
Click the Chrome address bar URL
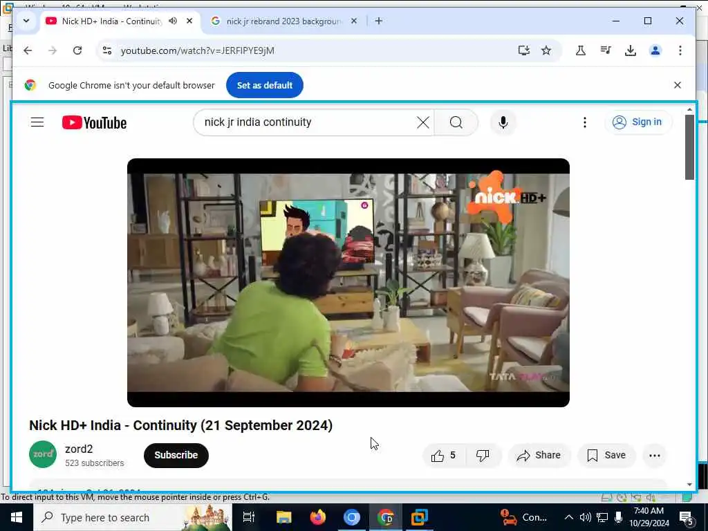coord(197,50)
